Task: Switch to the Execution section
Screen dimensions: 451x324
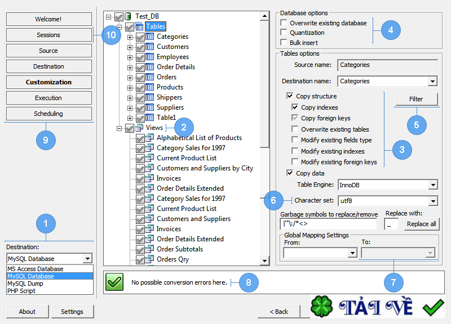Action: pyautogui.click(x=48, y=98)
